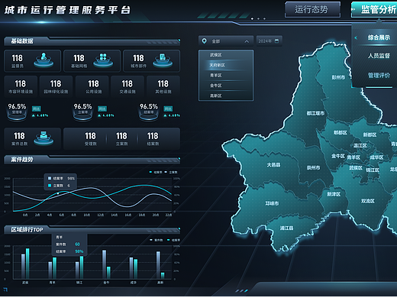Click the back arrow beside 综合展示
The height and width of the screenshot is (298, 397).
point(356,37)
